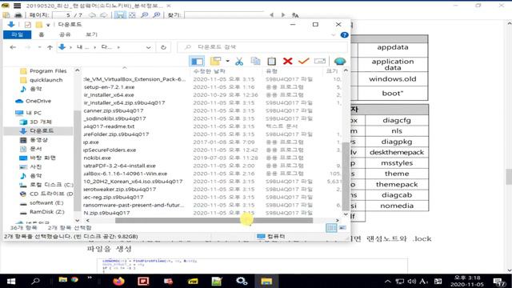Click the PDF viewer zoom out magnifier
Screen dimensions: 512x288
point(144,15)
